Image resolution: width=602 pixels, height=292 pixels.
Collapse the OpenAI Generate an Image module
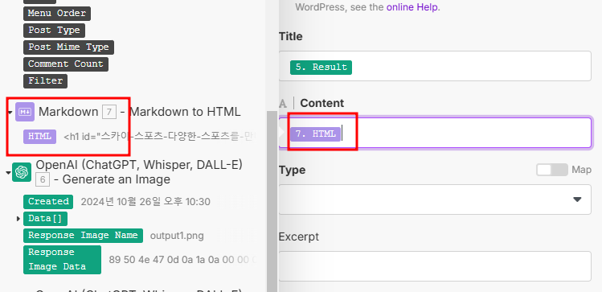(x=8, y=173)
